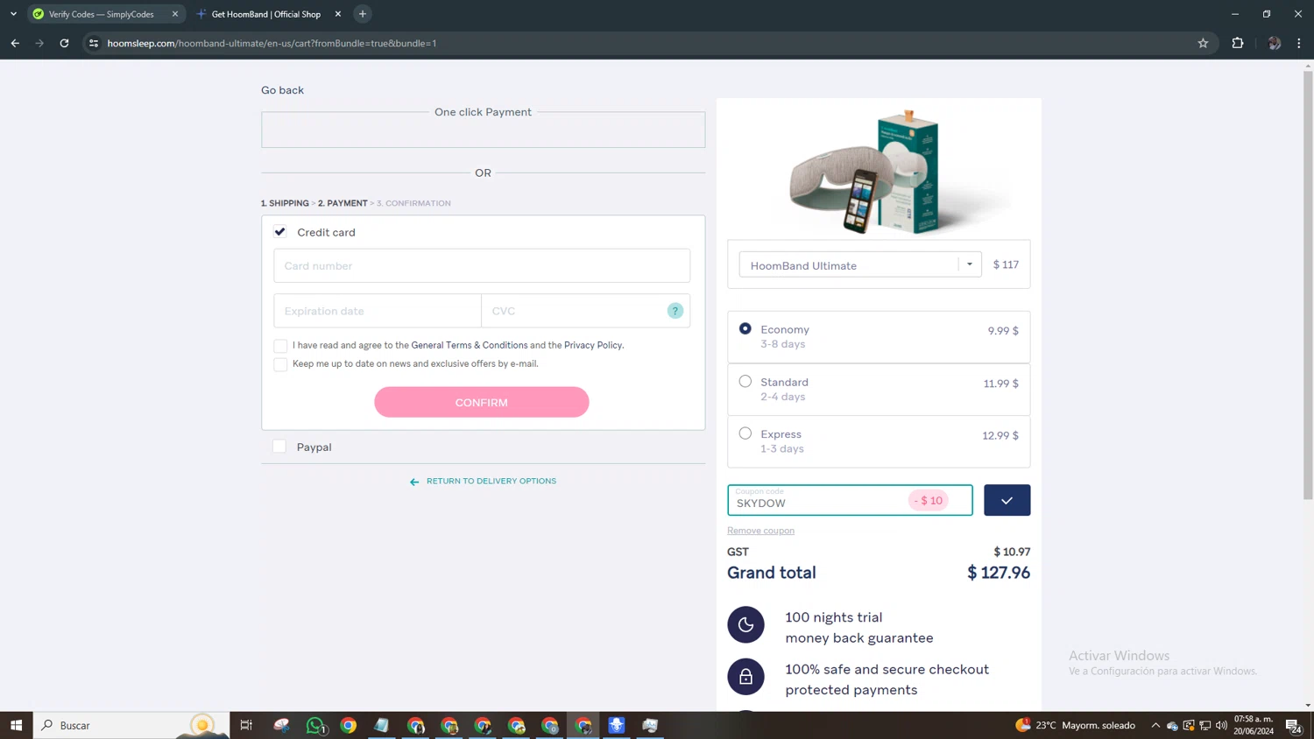The height and width of the screenshot is (739, 1314).
Task: Click the Expiration date field
Action: (x=378, y=311)
